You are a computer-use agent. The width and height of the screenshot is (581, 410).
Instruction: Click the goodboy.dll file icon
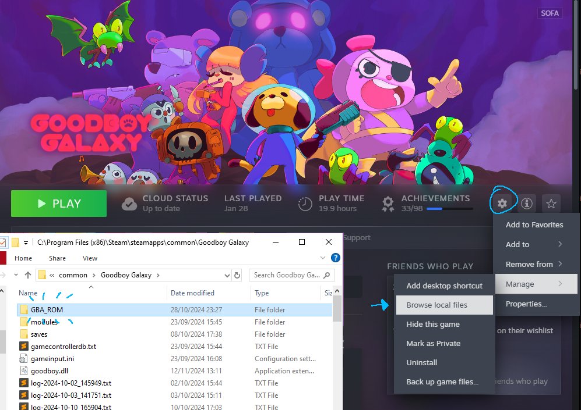pos(24,371)
